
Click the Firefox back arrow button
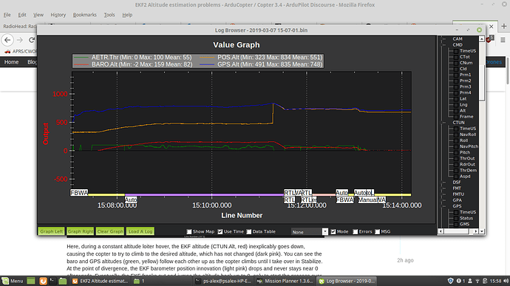tap(7, 40)
